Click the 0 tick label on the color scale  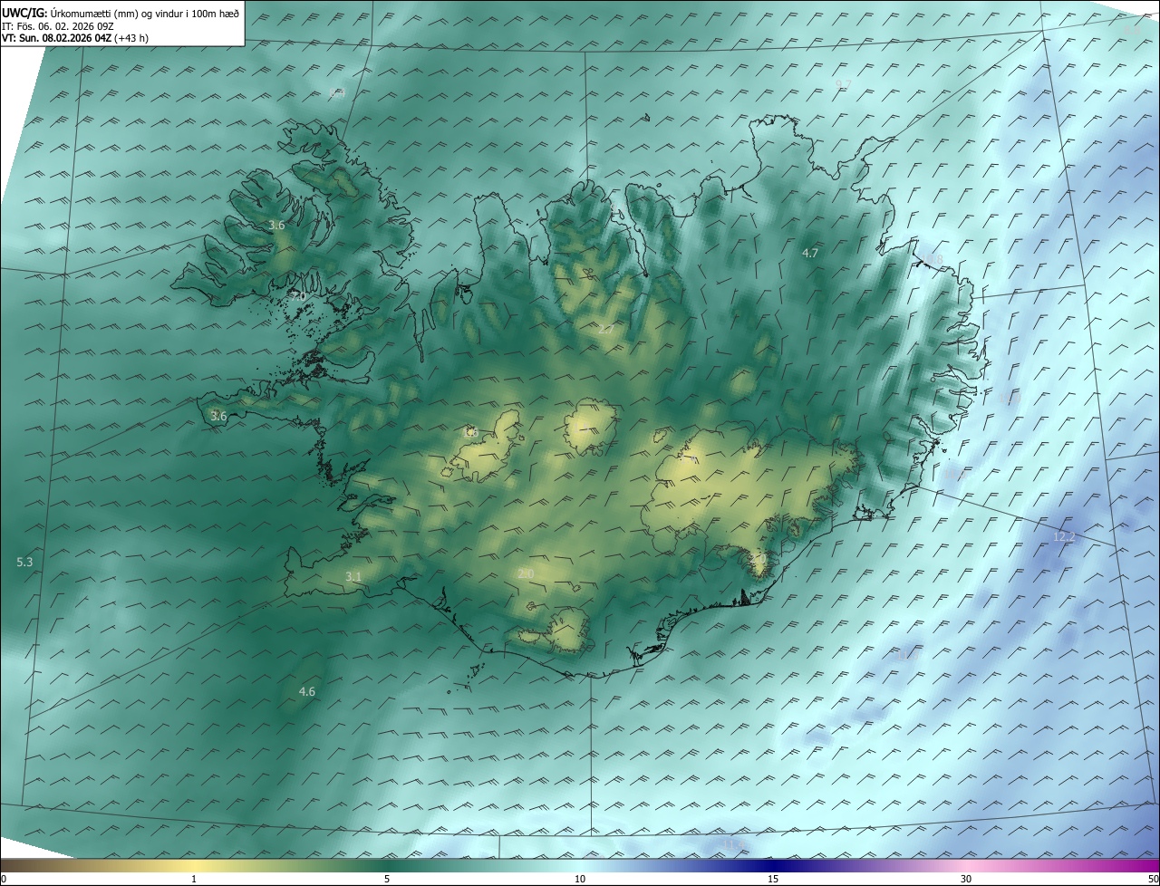pos(4,880)
